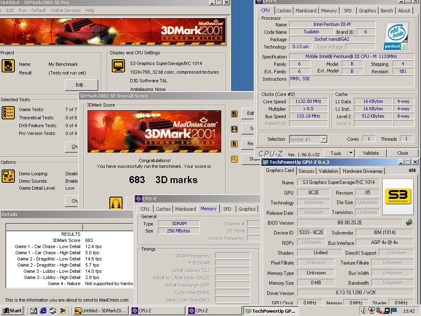Click the 3DMark2001 banner in score dialog

click(x=155, y=131)
